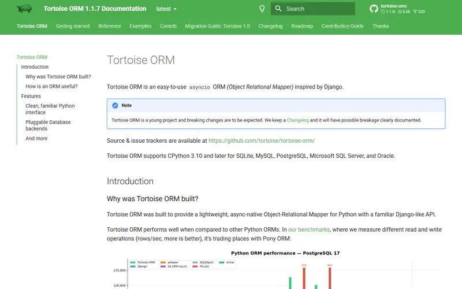This screenshot has height=289, width=462.
Task: Follow the Changelog link in the note
Action: click(297, 120)
